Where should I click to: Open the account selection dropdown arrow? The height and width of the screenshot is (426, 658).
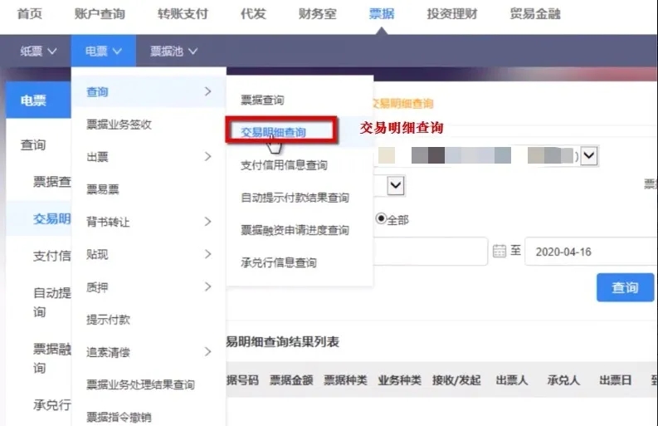click(x=589, y=155)
